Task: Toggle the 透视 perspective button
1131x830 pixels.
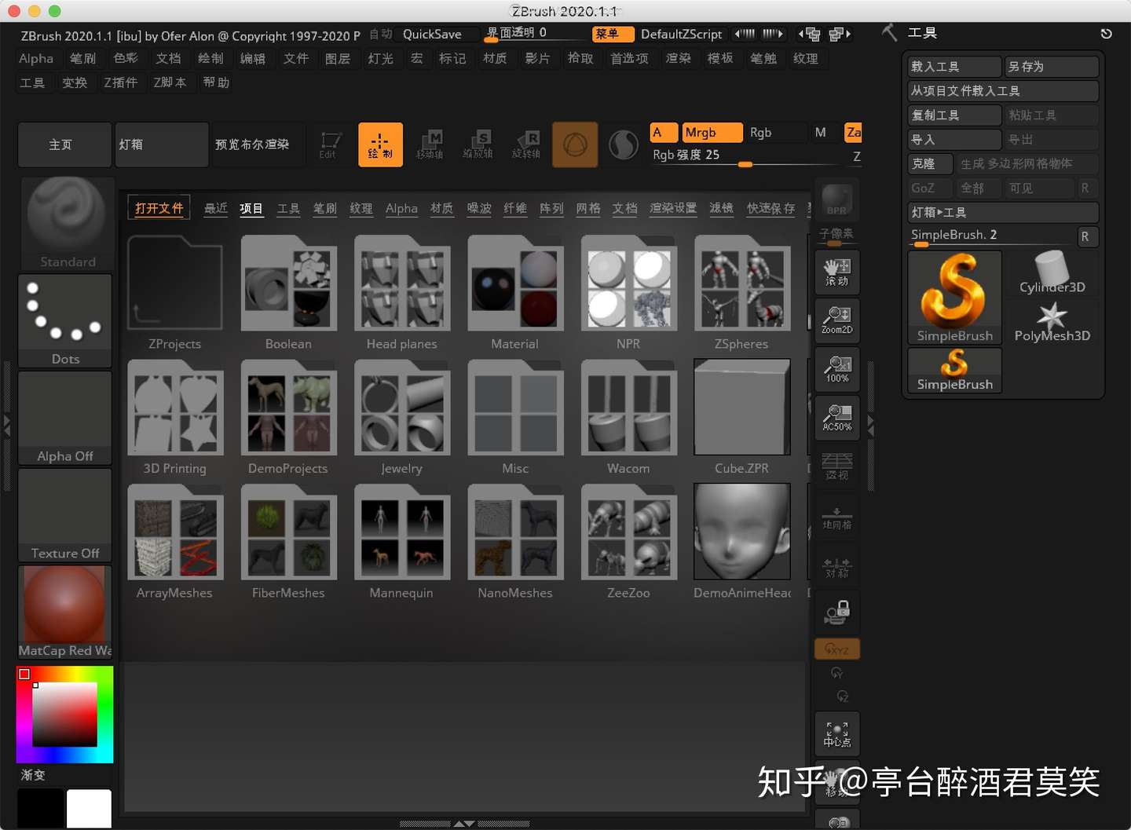Action: point(837,466)
